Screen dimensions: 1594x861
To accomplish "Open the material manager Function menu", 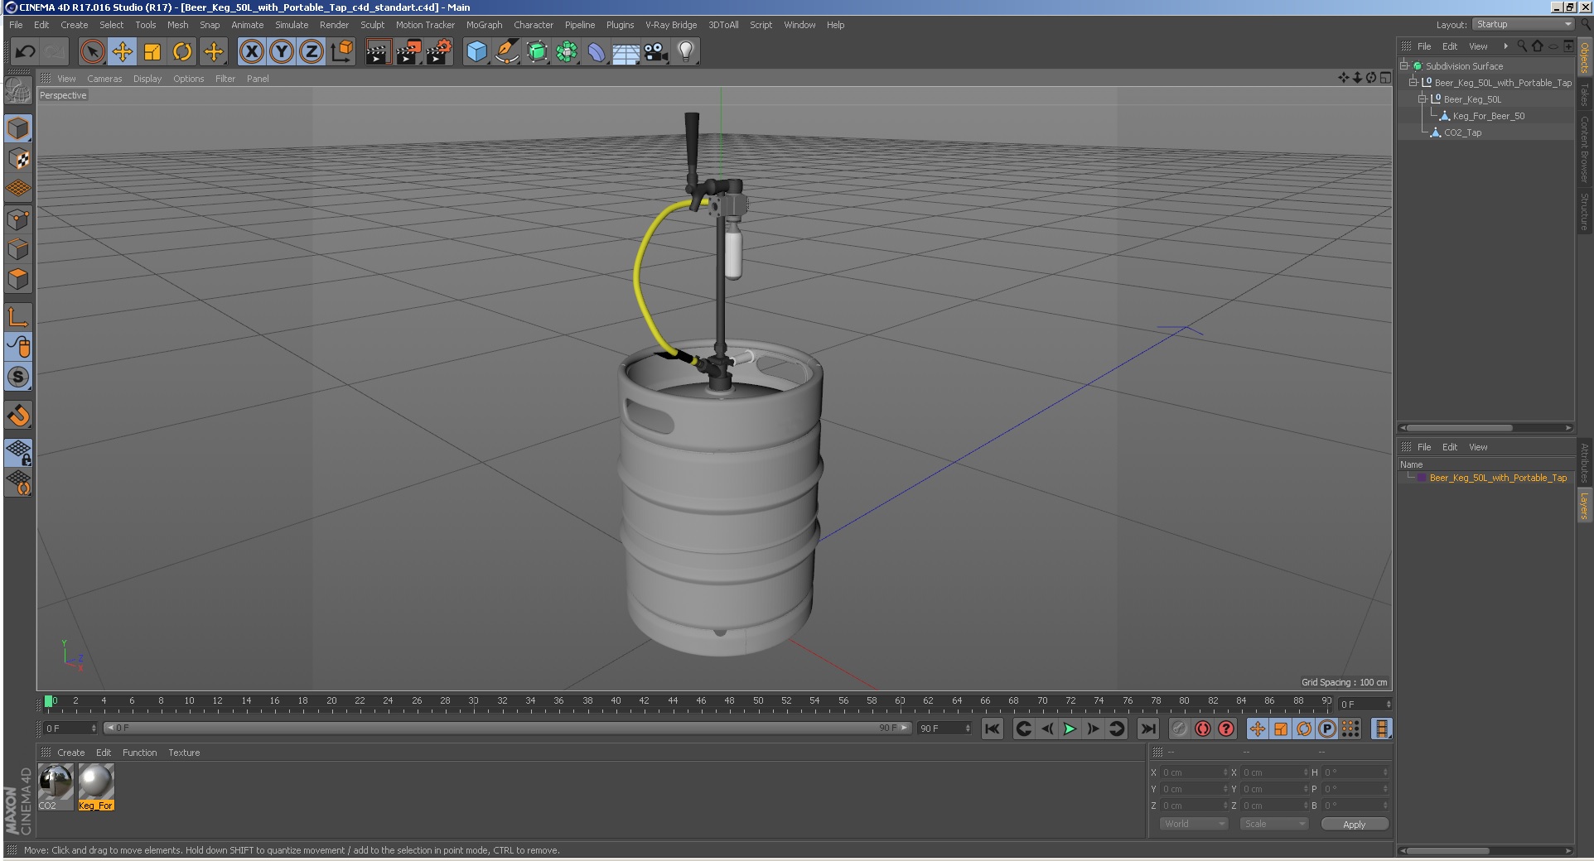I will [x=139, y=753].
